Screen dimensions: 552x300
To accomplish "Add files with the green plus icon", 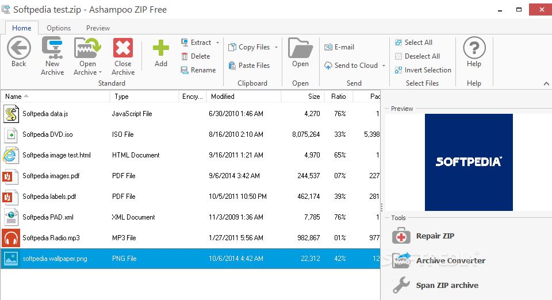I will click(x=161, y=48).
